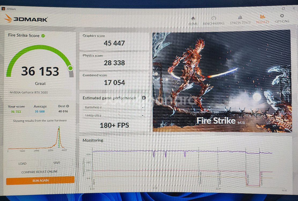Click the Fire Strike preview image
This screenshot has height=201, width=298.
[222, 81]
